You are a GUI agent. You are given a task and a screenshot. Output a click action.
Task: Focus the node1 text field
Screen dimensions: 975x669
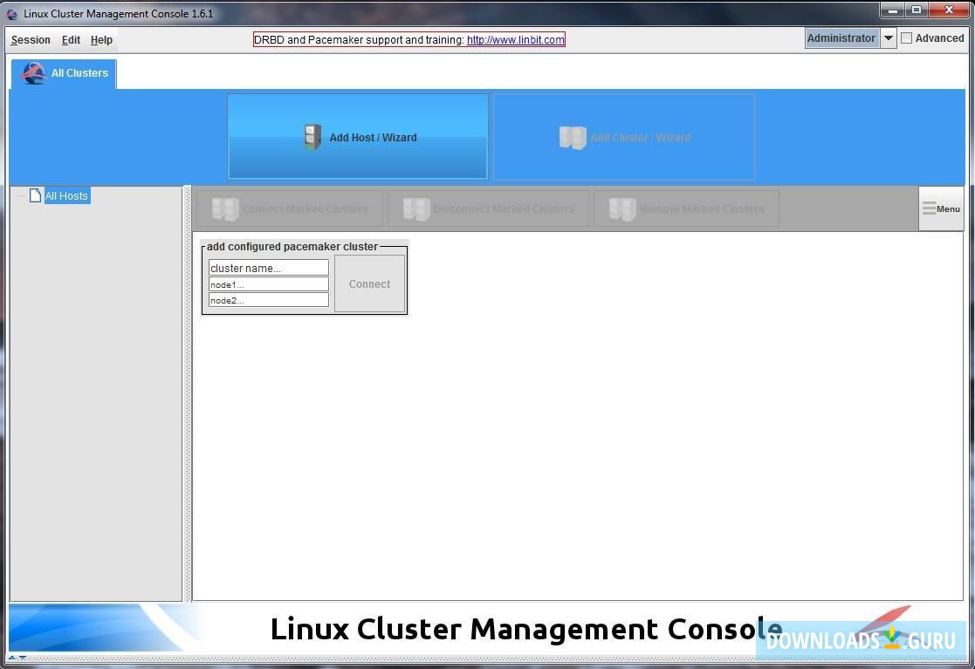point(268,284)
